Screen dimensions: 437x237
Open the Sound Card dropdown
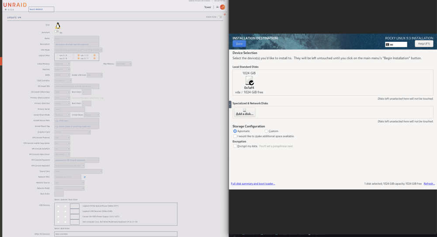(78, 171)
